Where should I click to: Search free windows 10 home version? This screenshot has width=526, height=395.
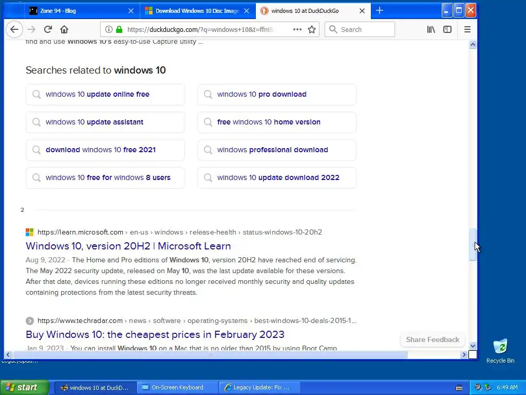tap(276, 122)
